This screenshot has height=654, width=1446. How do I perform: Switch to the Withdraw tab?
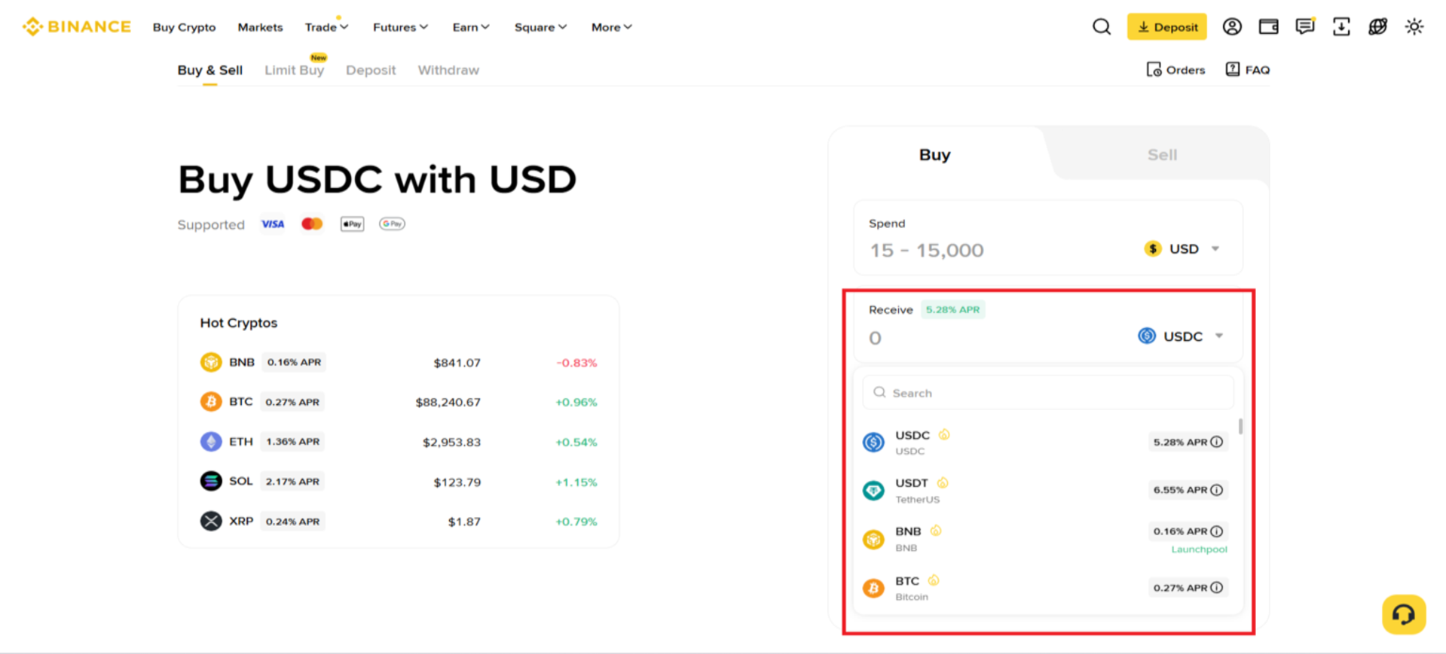(x=448, y=70)
